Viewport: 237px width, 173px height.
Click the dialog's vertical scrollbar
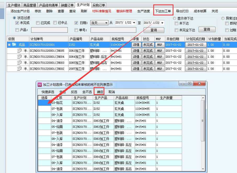203,120
